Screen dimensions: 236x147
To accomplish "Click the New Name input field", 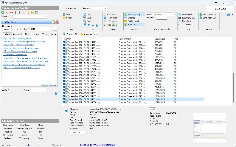I will [x=27, y=29].
